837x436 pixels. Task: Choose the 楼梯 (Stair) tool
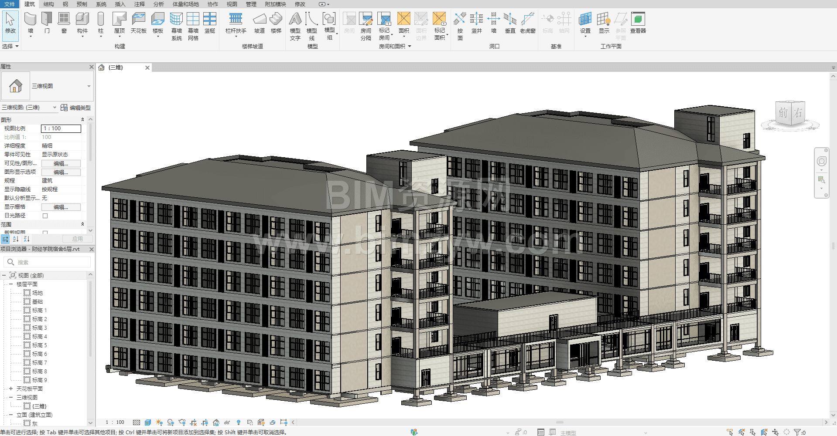coord(276,23)
